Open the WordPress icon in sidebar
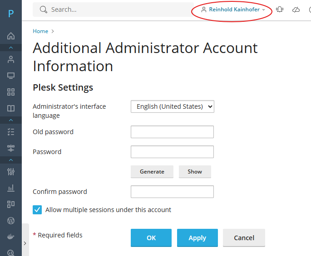 tap(11, 221)
